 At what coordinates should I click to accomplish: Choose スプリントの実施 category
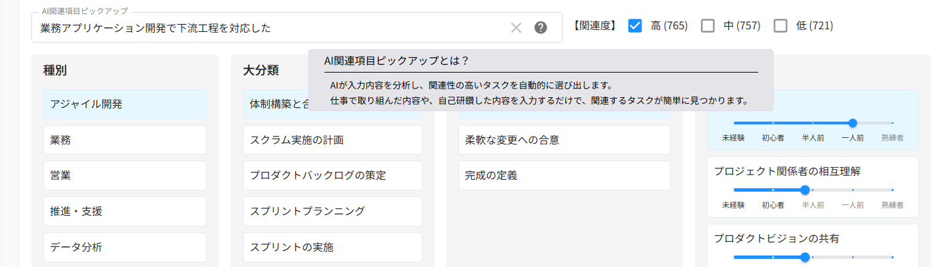[x=332, y=247]
